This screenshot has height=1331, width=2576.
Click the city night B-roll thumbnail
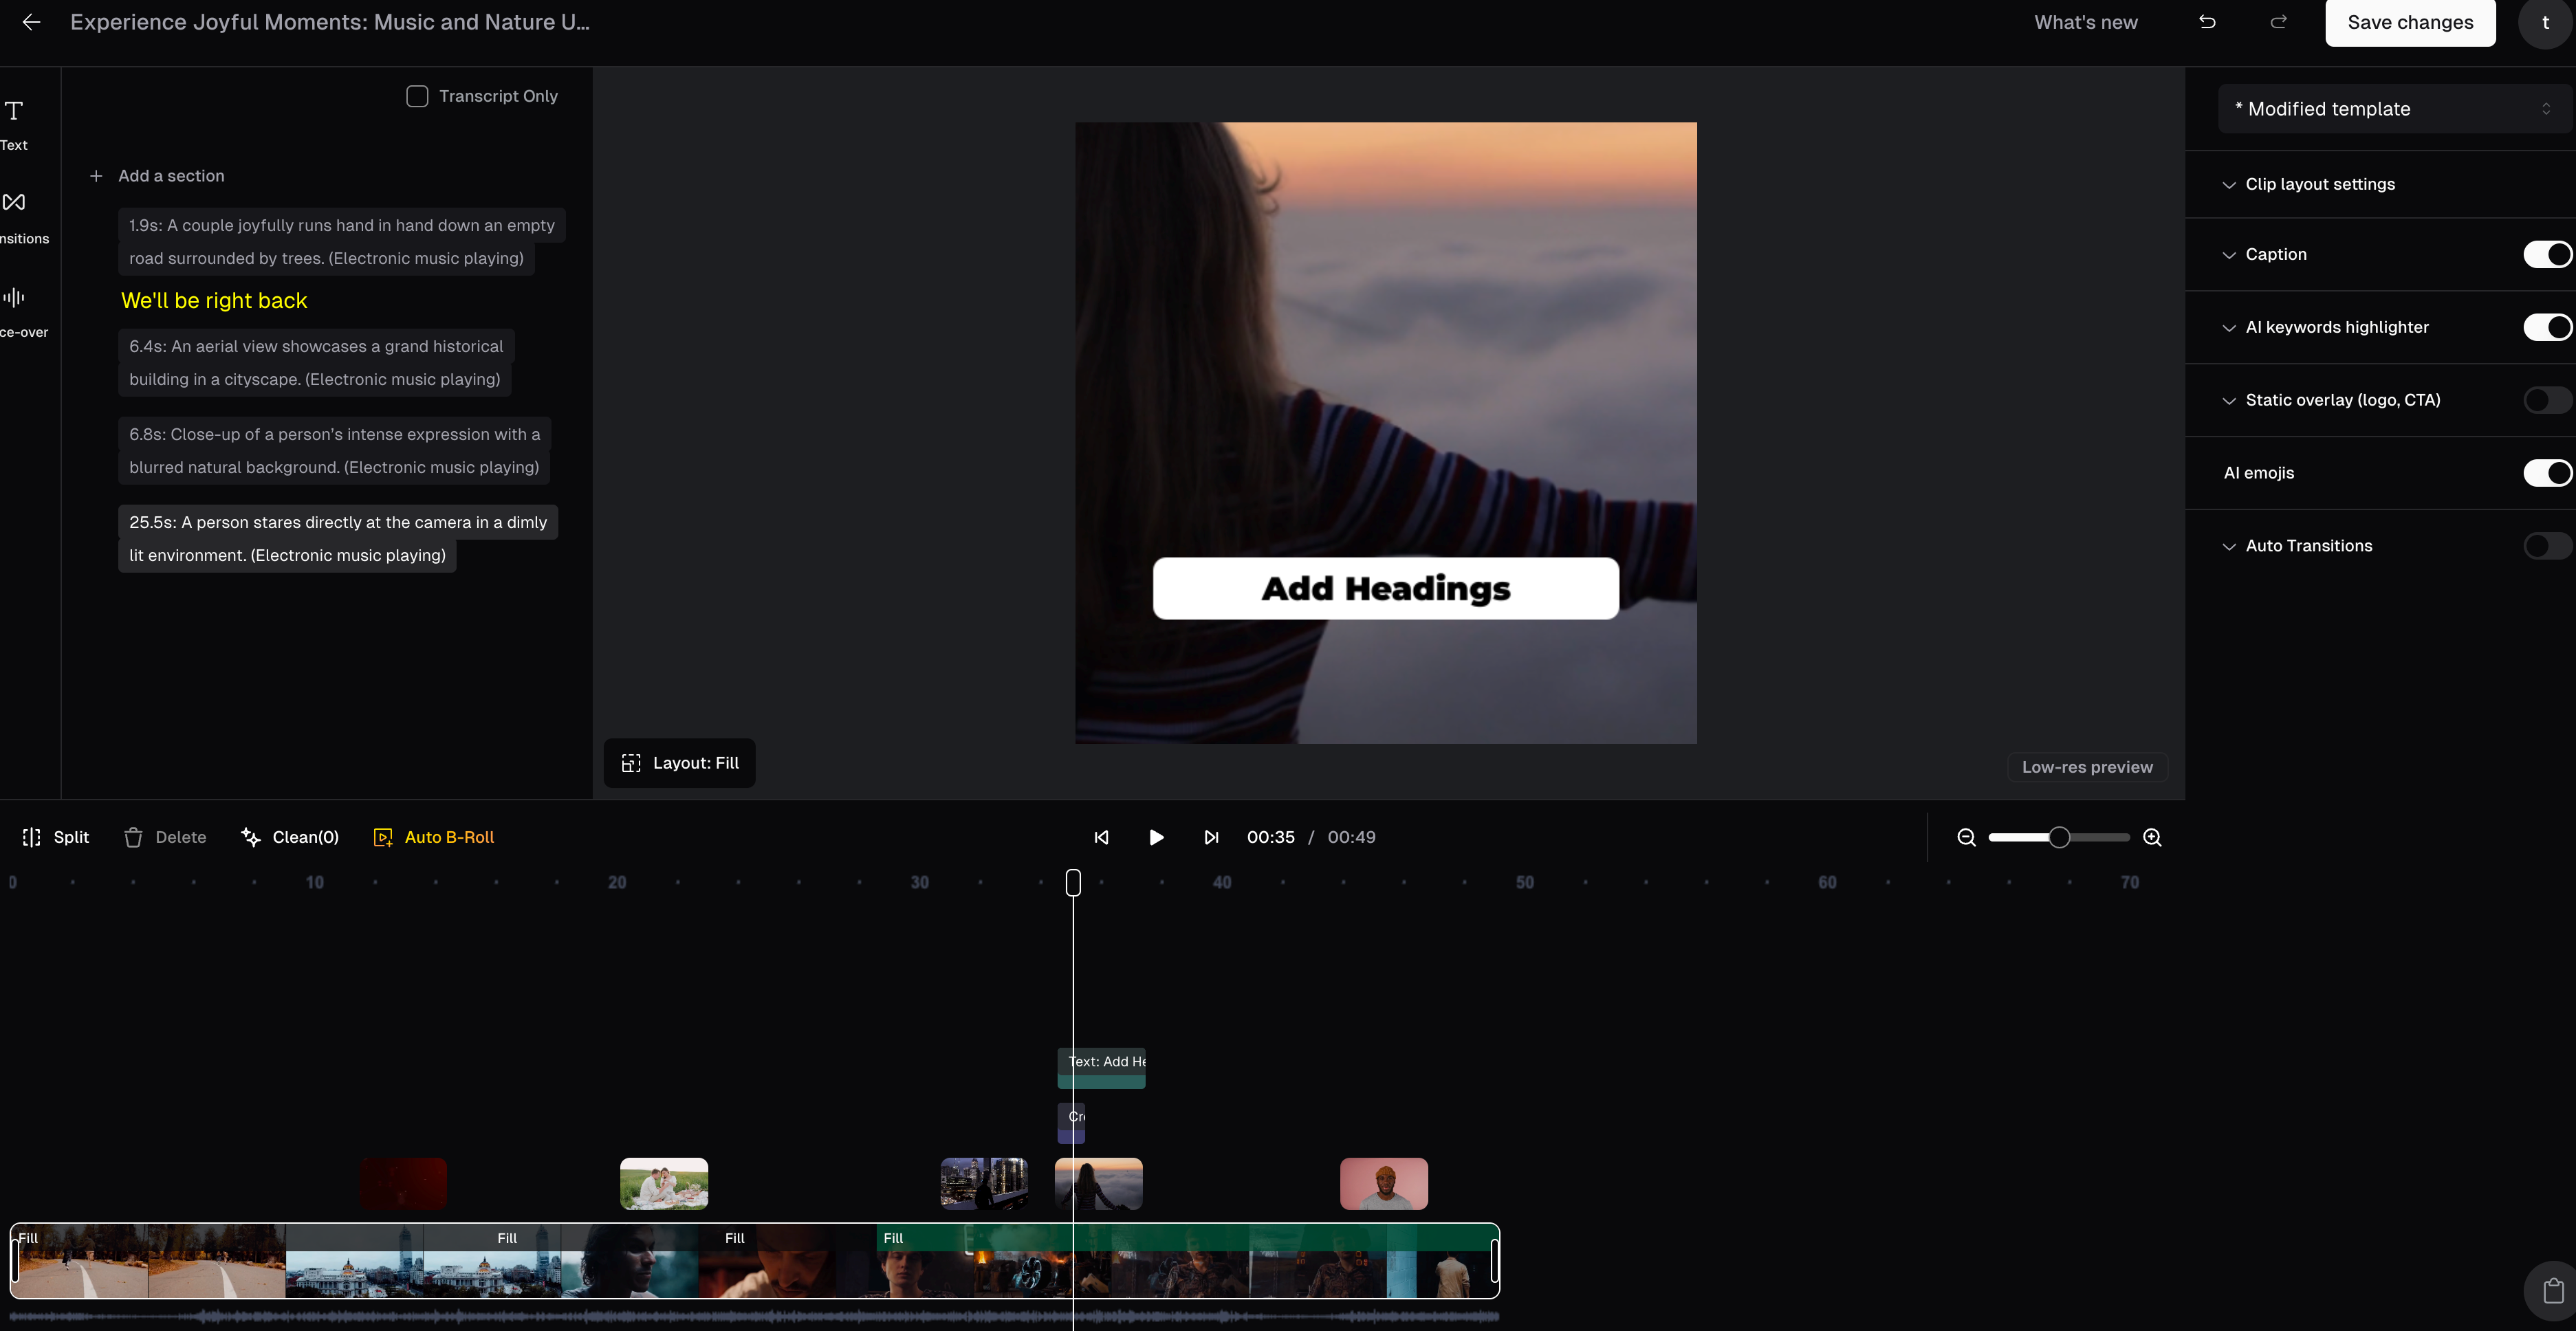[984, 1184]
